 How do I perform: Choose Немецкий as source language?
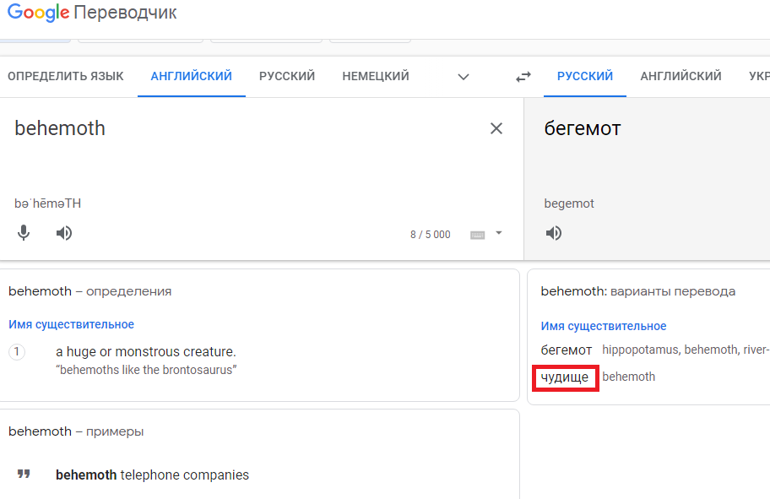(x=376, y=76)
